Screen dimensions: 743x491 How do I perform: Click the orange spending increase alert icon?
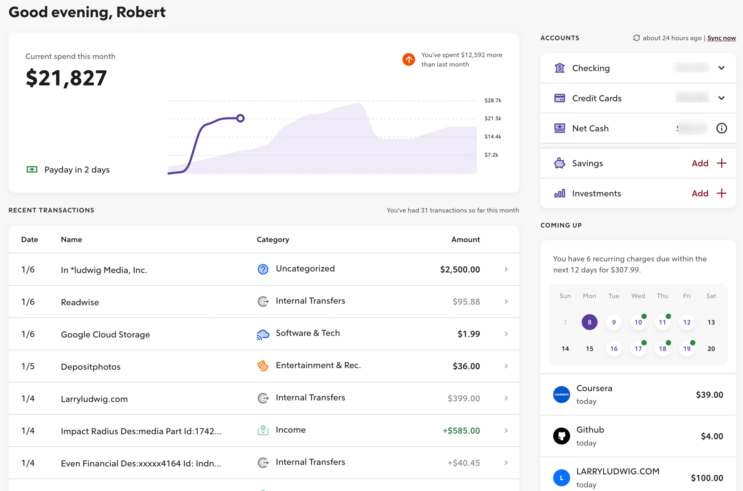(409, 59)
